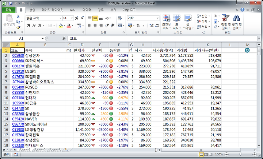Click the red font color button
Image resolution: width=263 pixels, height=159 pixels.
68,25
